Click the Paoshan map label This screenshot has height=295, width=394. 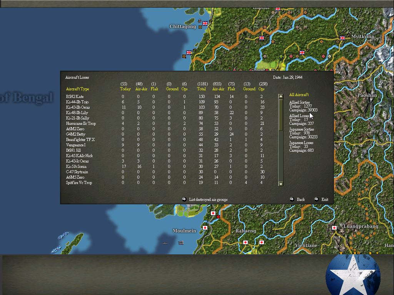coord(367,95)
